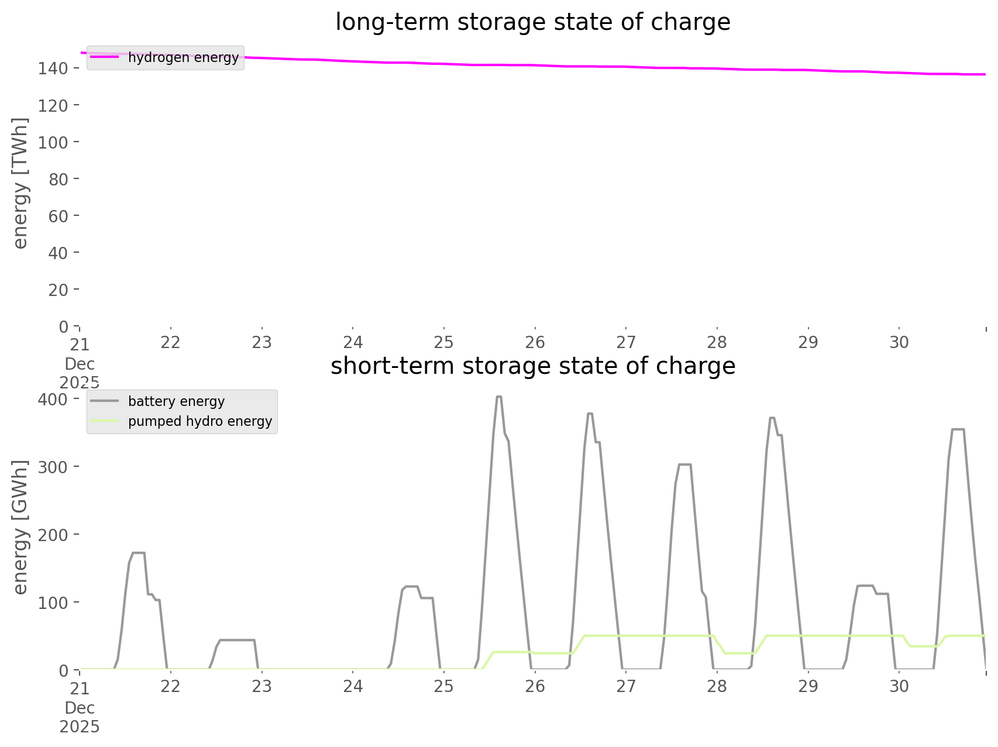The width and height of the screenshot is (998, 747).
Task: Click the battery peak on December 21
Action: [138, 553]
